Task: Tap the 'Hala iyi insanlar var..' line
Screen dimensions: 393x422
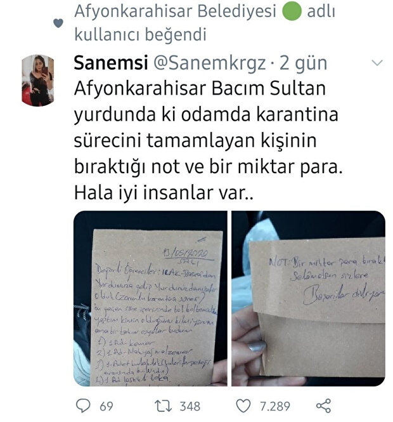Action: (x=164, y=193)
